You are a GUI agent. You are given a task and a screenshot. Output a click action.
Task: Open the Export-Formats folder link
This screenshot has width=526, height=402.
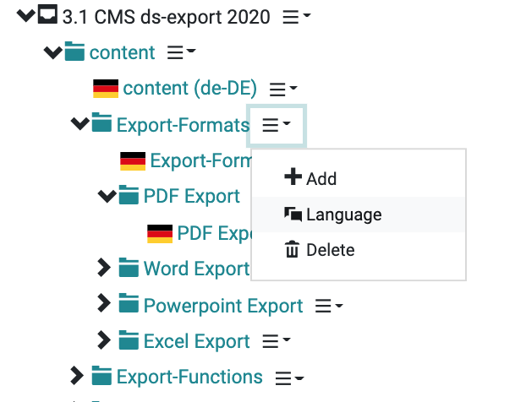pyautogui.click(x=183, y=126)
